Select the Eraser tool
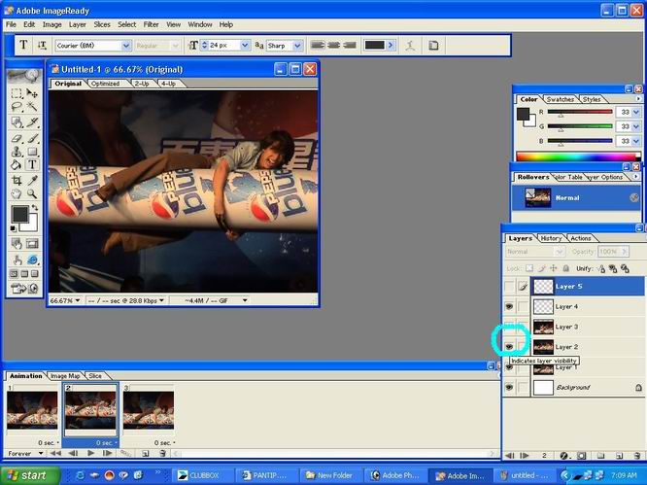This screenshot has height=485, width=647. coord(17,139)
